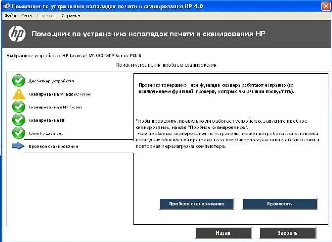The height and width of the screenshot is (242, 332).
Task: Select the Сканирование в HP Twain step label
Action: pyautogui.click(x=55, y=108)
